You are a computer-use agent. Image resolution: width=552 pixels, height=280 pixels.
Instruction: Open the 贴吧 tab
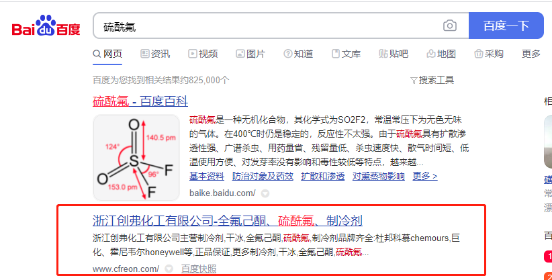click(x=394, y=54)
